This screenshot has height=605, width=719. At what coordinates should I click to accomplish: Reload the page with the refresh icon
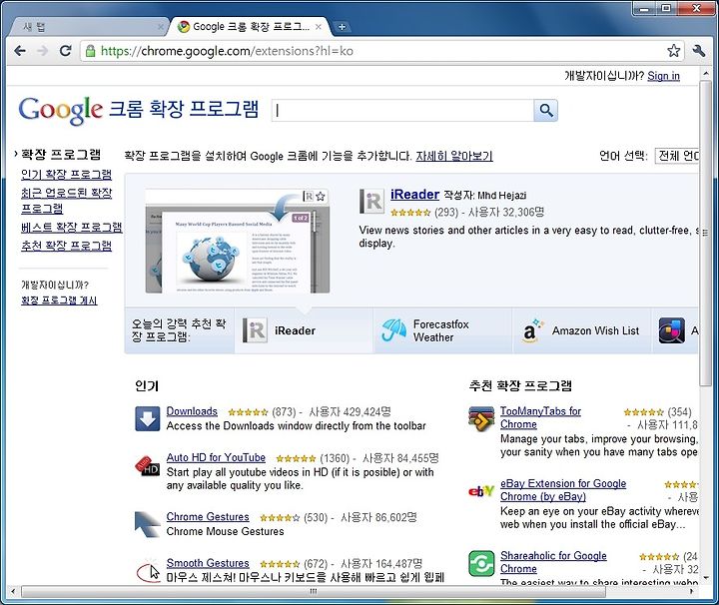[x=66, y=51]
